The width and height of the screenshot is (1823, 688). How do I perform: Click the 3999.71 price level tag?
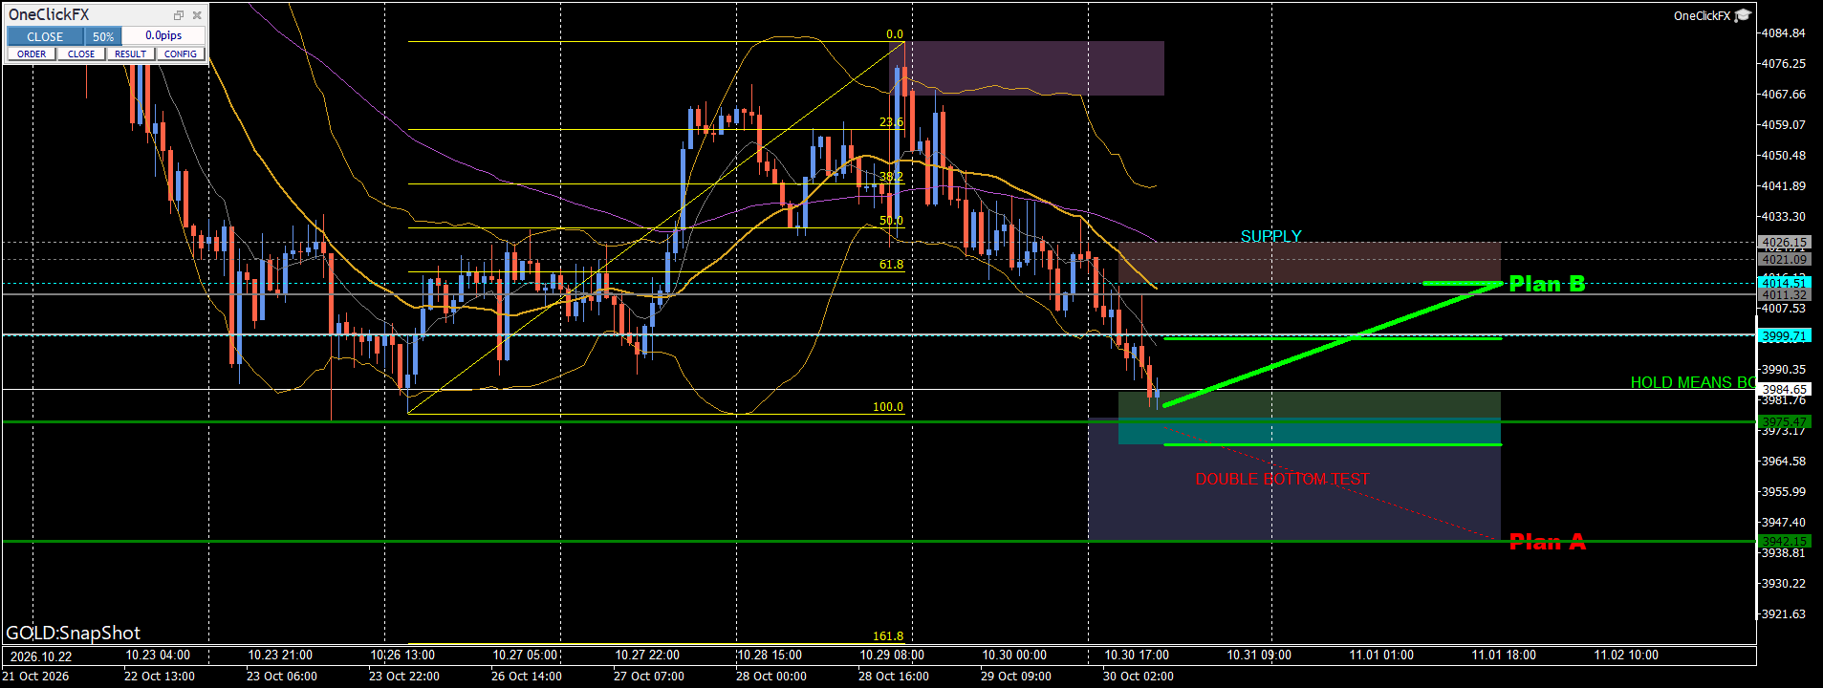1784,335
